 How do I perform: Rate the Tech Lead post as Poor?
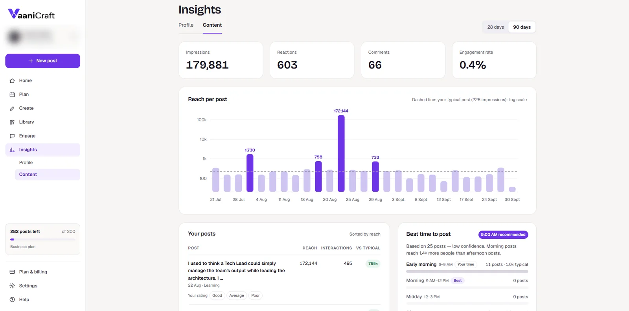[256, 296]
